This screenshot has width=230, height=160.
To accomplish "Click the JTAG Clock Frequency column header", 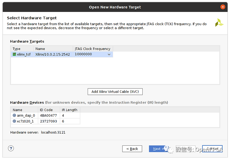I will (93, 49).
